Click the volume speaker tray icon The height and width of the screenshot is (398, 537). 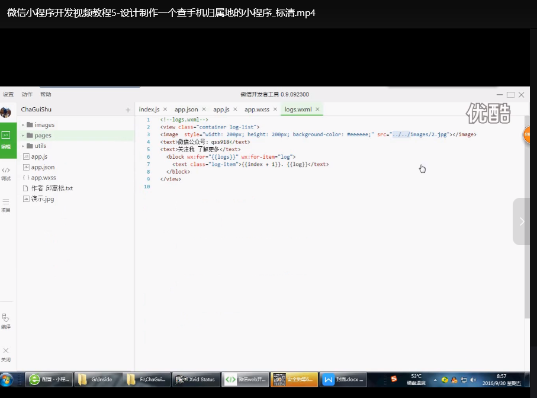[473, 380]
